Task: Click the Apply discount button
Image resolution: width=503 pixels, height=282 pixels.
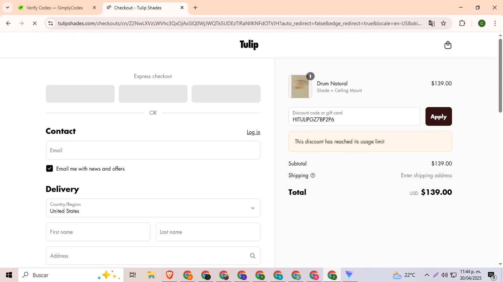Action: point(439,116)
